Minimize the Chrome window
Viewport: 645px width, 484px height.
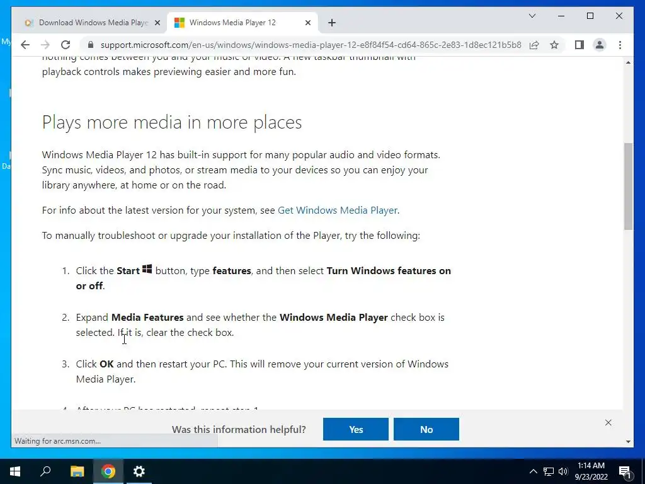pos(561,16)
